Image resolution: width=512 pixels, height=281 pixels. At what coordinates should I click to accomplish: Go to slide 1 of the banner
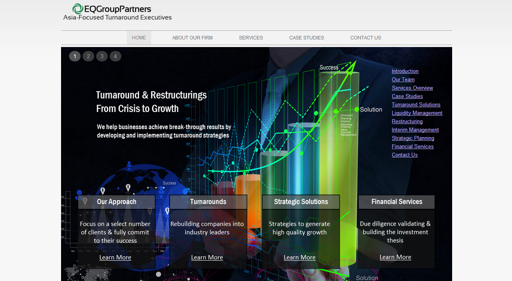coord(75,56)
